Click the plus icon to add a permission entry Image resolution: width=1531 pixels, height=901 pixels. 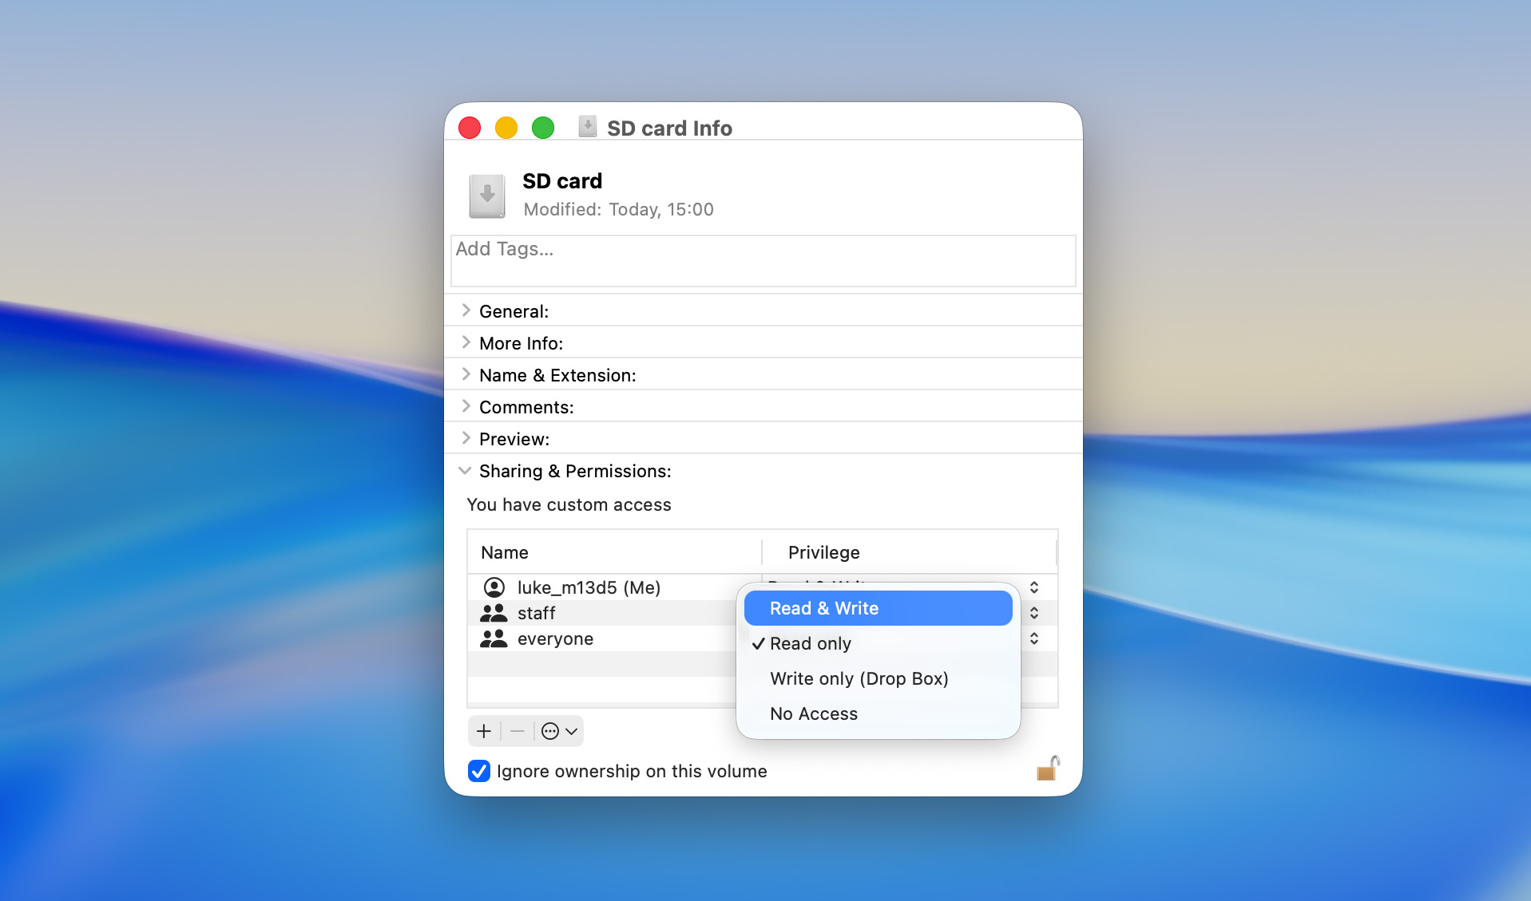(x=483, y=730)
